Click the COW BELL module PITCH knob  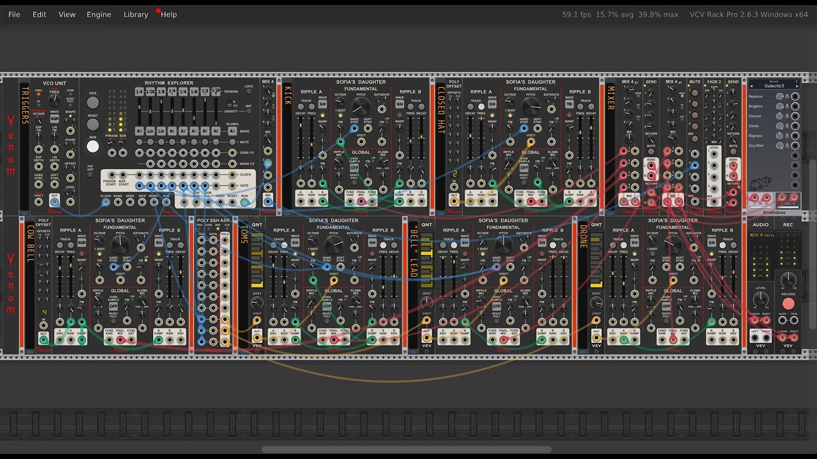click(x=120, y=244)
